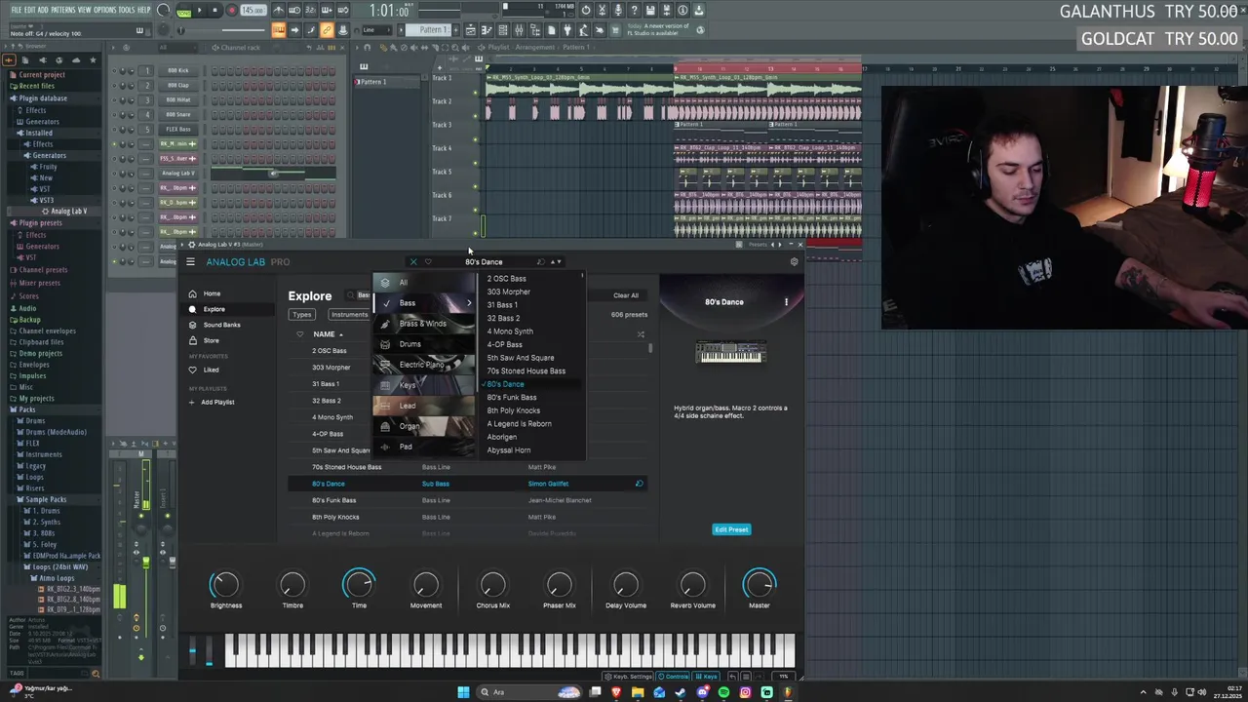Like the current 80's Dance preset

click(x=427, y=261)
